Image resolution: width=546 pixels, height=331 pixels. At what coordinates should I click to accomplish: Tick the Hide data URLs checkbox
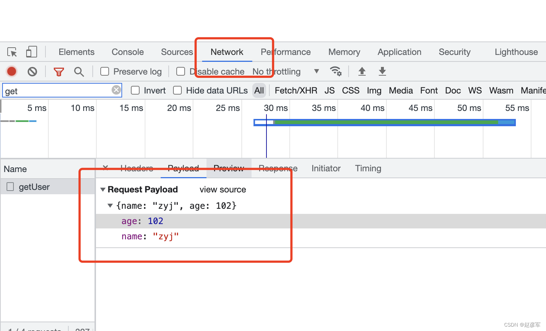tap(177, 90)
